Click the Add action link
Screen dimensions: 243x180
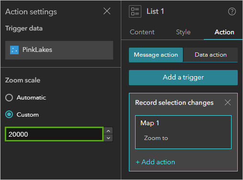tap(155, 162)
